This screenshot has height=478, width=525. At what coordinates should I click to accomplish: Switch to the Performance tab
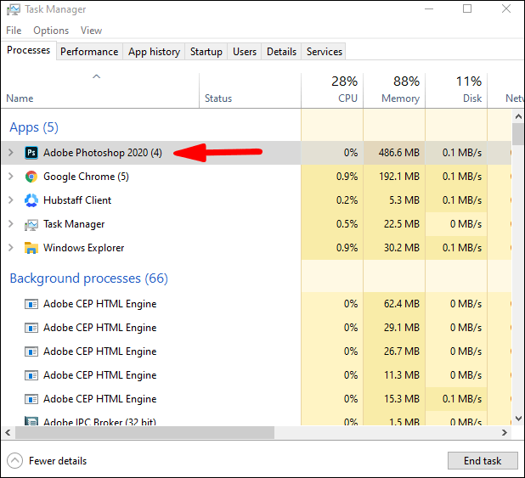pos(89,52)
